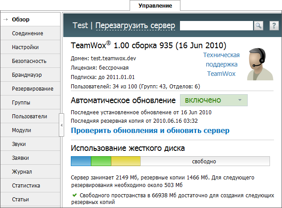This screenshot has width=282, height=208.
Task: Open the Соединение section
Action: 30,33
